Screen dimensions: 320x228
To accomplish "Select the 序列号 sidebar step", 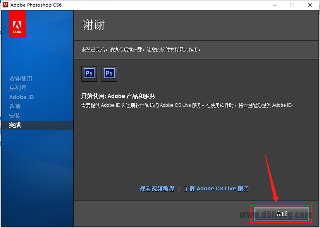I will pyautogui.click(x=18, y=88).
